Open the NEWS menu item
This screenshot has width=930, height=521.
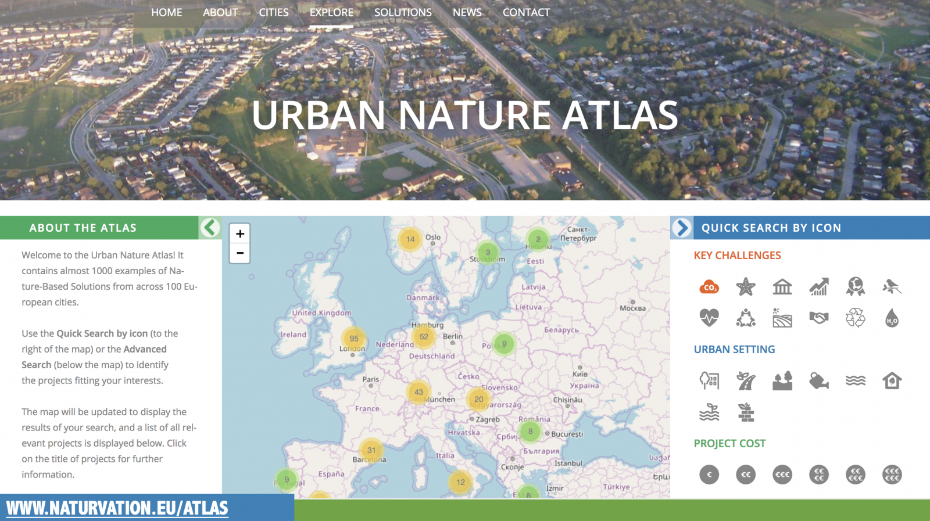pyautogui.click(x=467, y=12)
